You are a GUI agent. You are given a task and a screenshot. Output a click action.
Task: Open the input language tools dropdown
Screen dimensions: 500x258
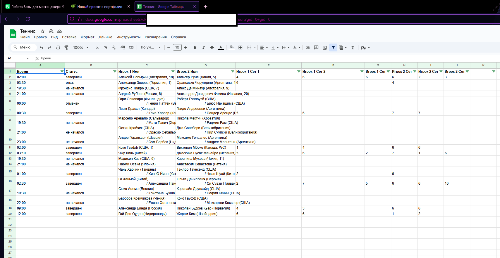[x=365, y=48]
